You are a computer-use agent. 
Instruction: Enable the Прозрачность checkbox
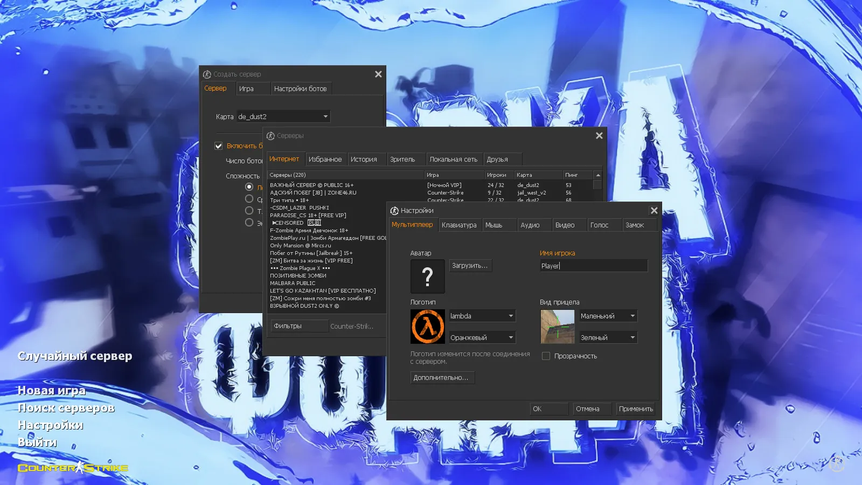546,356
